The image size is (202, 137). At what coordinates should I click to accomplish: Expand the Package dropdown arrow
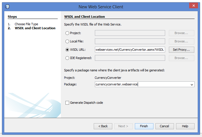192,85
